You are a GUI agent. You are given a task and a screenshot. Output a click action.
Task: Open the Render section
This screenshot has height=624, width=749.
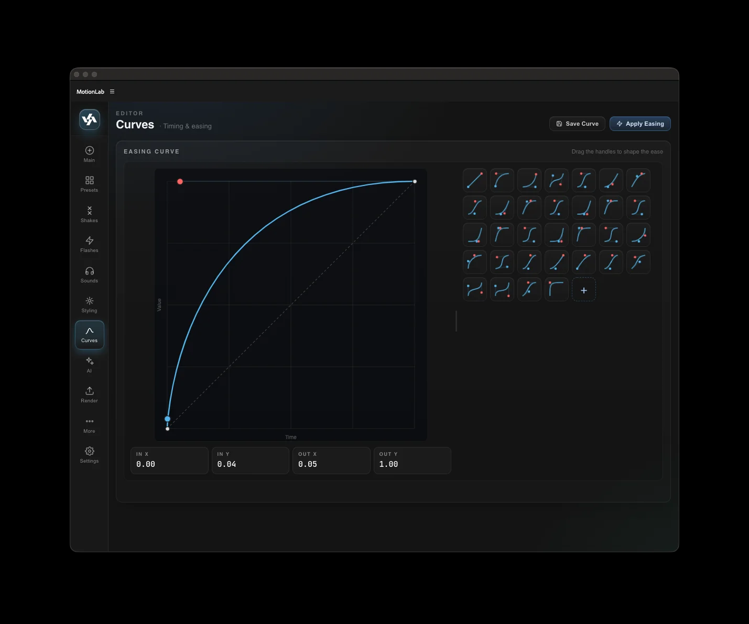[x=89, y=395]
